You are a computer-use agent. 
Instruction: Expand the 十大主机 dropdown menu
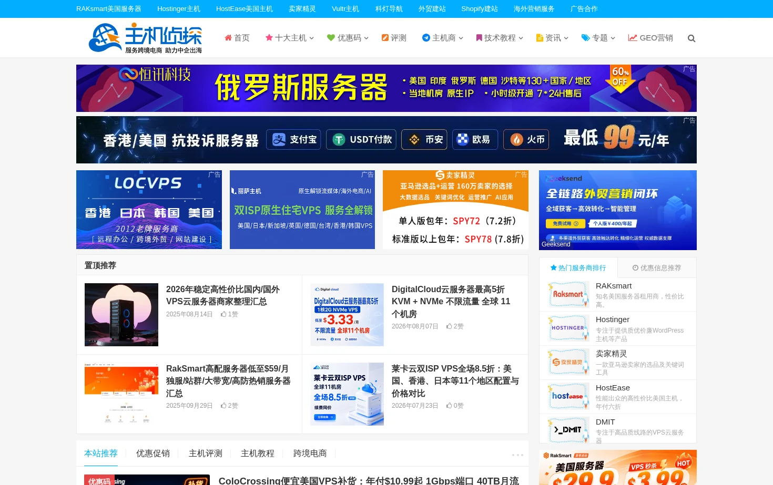click(x=311, y=38)
